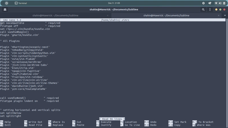
Task: Open terminal search with the magnifier icon
Action: coord(203,9)
